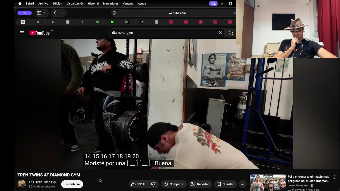Open the Ayuda menu
340x191 pixels.
coord(142,3)
